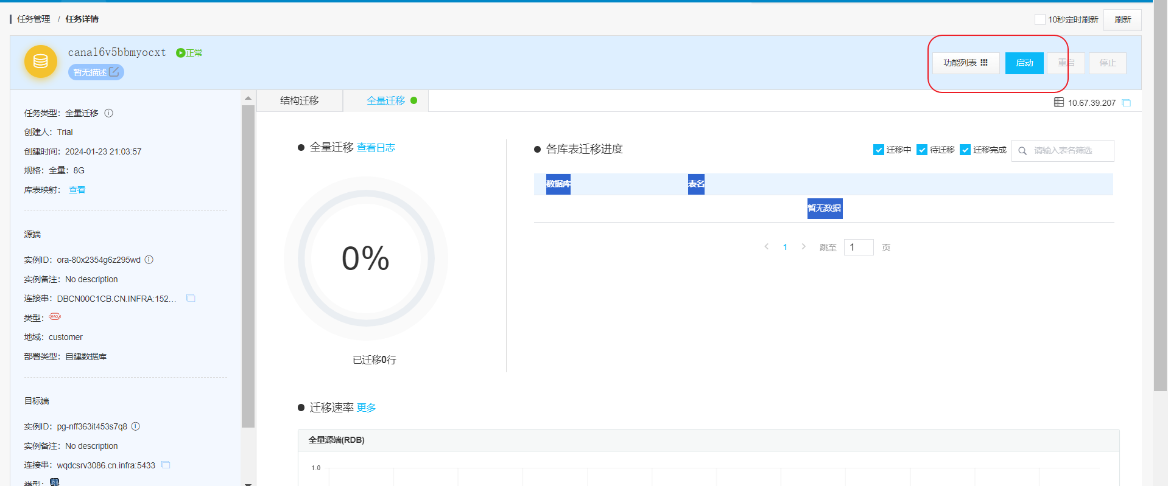The image size is (1168, 486).
Task: Click the 部署类型 自建数据库 text
Action: (65, 356)
